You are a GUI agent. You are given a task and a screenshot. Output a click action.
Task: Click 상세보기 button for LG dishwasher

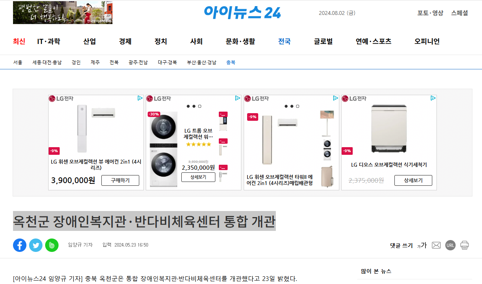(413, 180)
